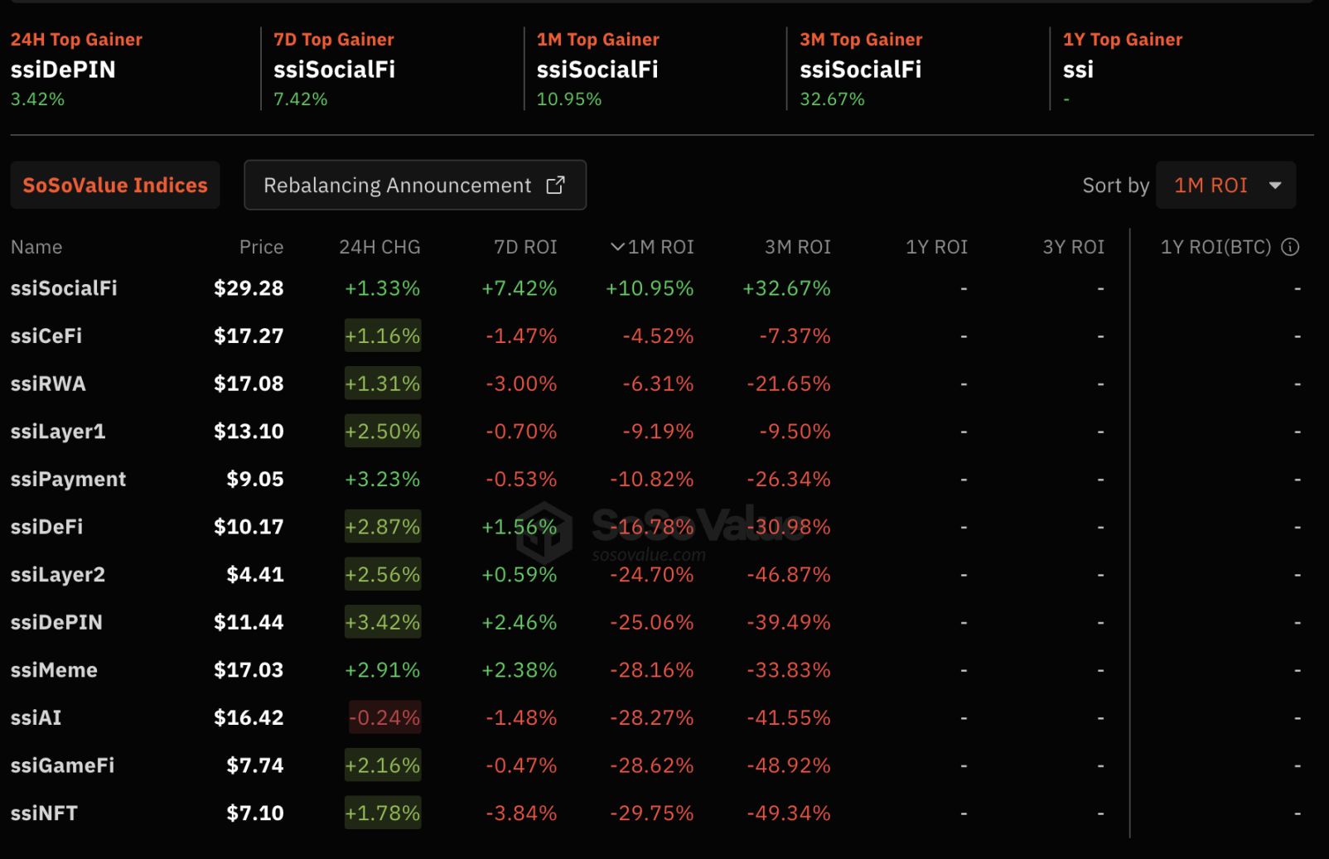Sort table by 3M ROI column
Viewport: 1329px width, 859px height.
pos(797,247)
